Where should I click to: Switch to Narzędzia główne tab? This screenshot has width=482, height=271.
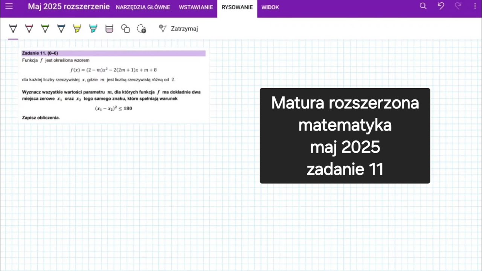pos(143,7)
